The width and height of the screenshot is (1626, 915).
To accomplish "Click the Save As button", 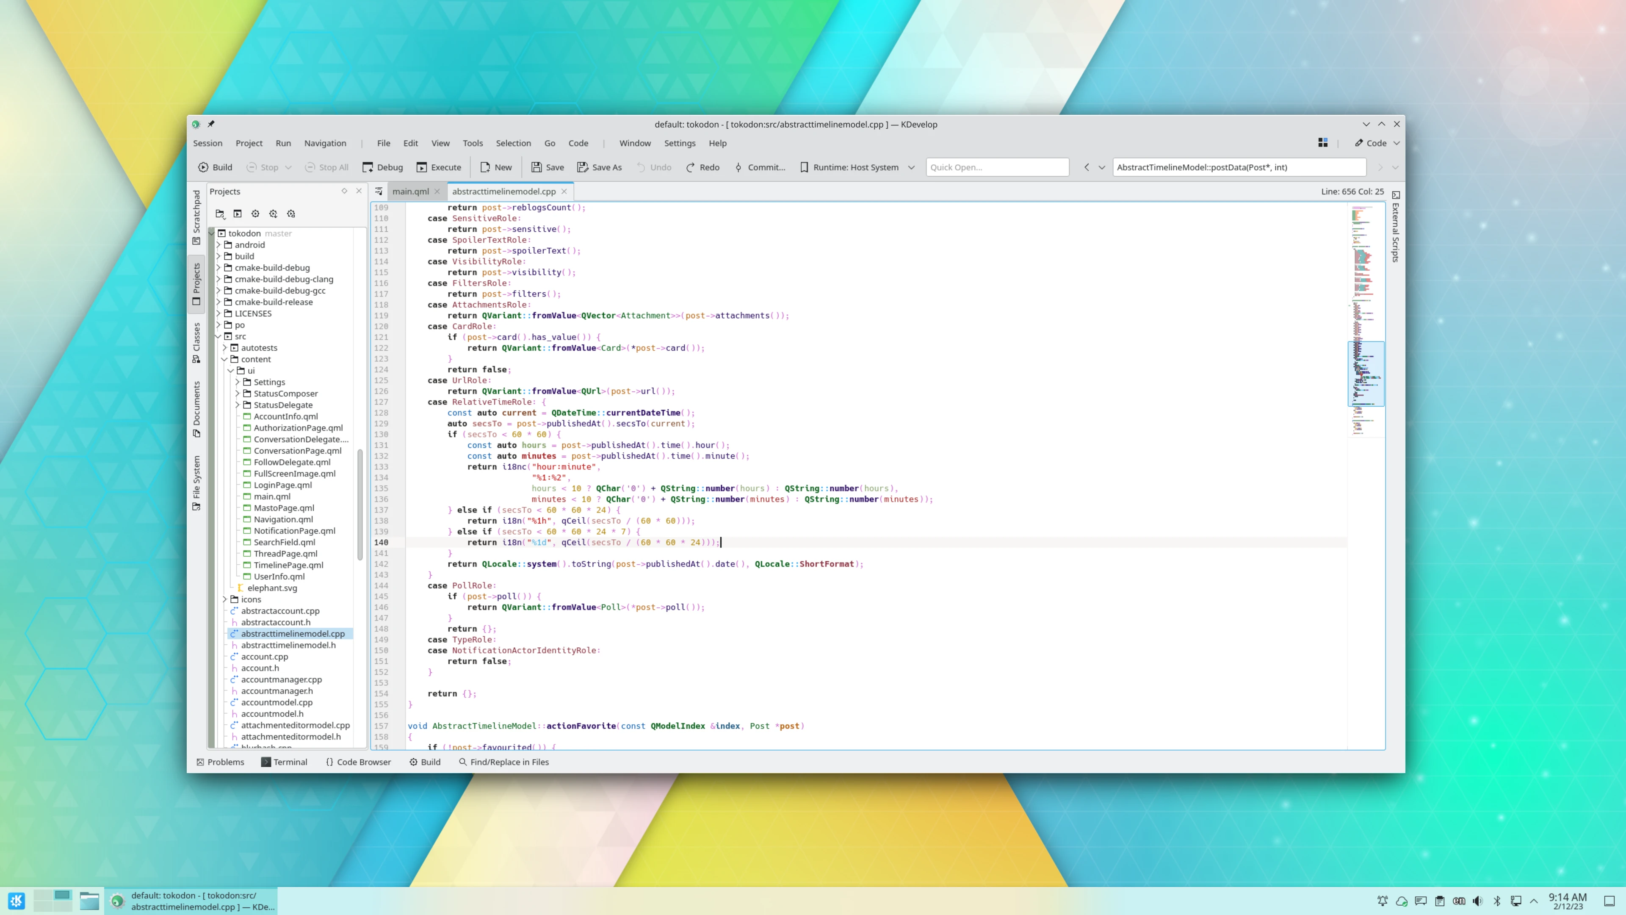I will 598,167.
